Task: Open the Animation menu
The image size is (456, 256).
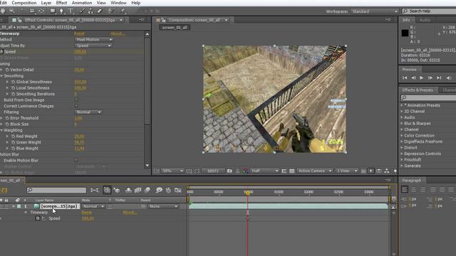Action: tap(82, 3)
